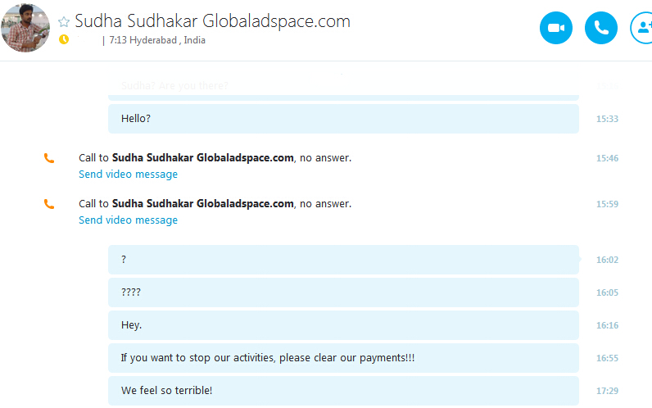Viewport: 652px width, 408px height.
Task: Select the single "?" message sent at 16:02
Action: [343, 260]
